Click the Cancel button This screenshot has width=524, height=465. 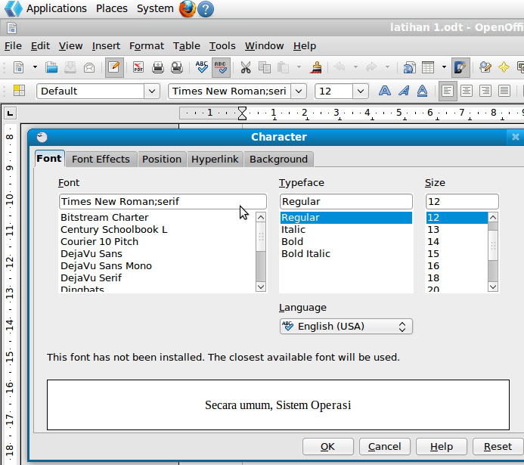coord(384,447)
